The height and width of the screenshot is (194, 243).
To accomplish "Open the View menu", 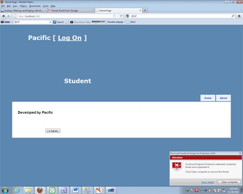I will [15, 6].
